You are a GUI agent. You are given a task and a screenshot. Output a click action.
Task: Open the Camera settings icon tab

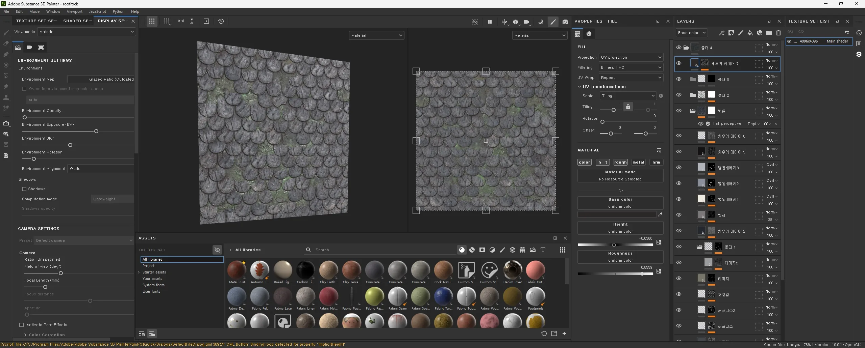point(29,47)
